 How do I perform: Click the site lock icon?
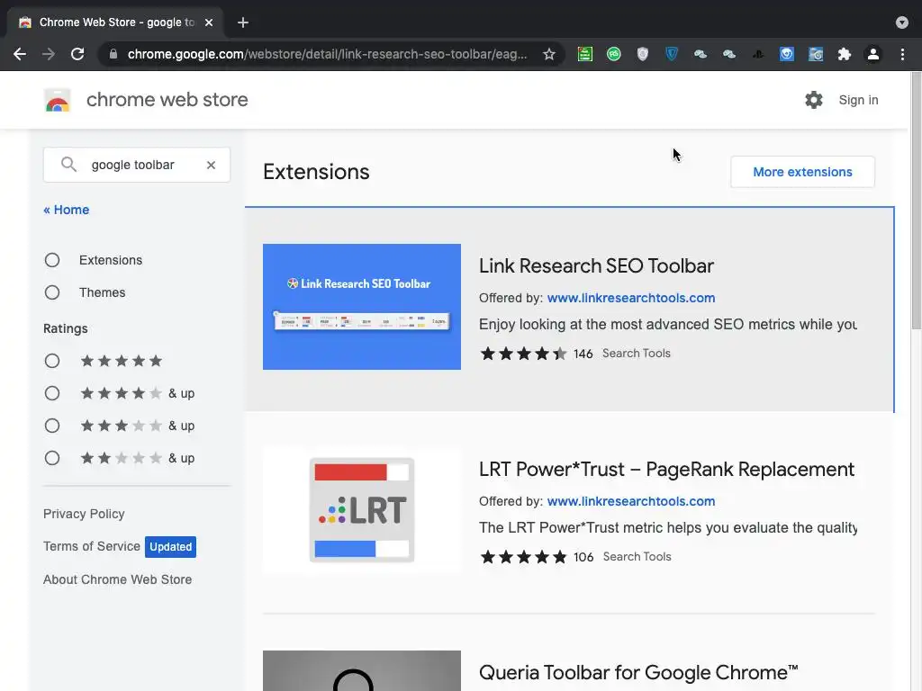(x=113, y=54)
